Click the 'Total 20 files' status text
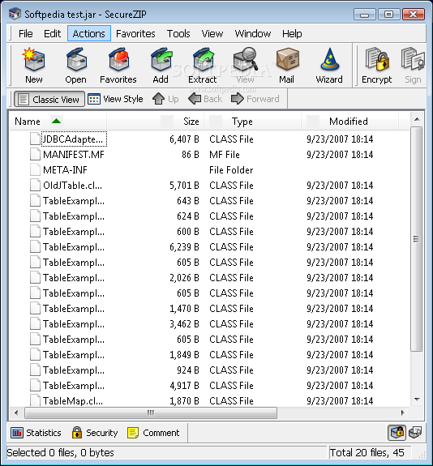Image resolution: width=433 pixels, height=466 pixels. (x=367, y=452)
